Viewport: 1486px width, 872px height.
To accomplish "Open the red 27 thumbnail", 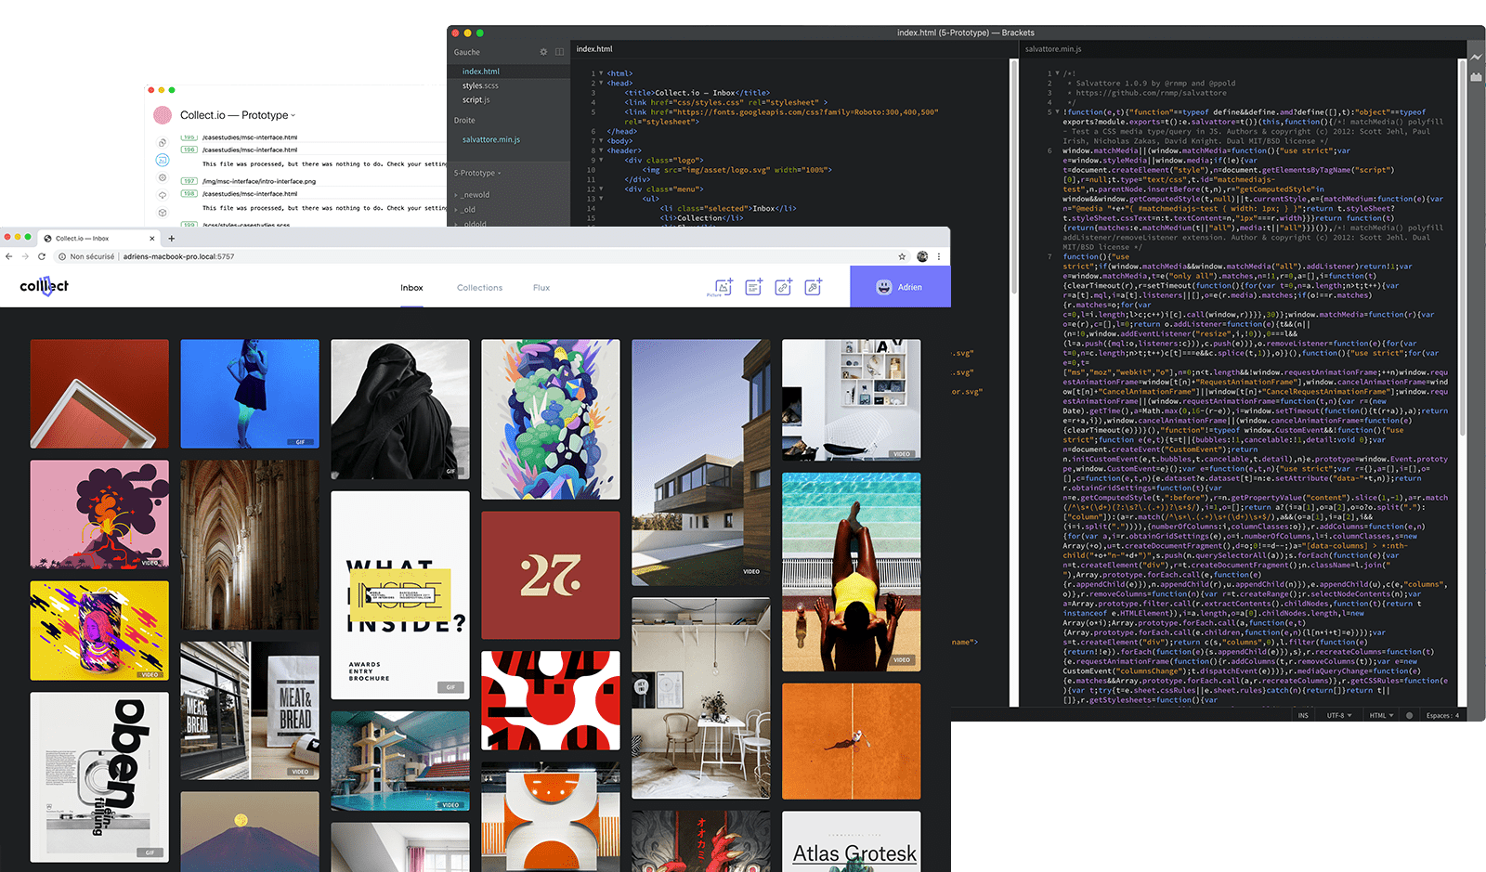I will point(551,575).
